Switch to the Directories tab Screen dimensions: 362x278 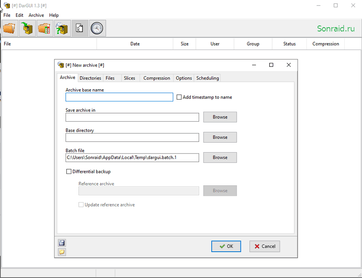point(90,78)
